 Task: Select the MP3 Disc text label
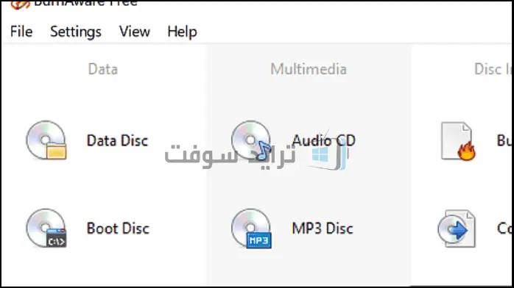click(323, 228)
